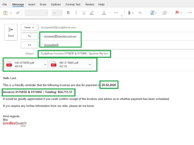This screenshot has height=145, width=194.
Task: Open the font name combo box
Action: click(x=36, y=13)
